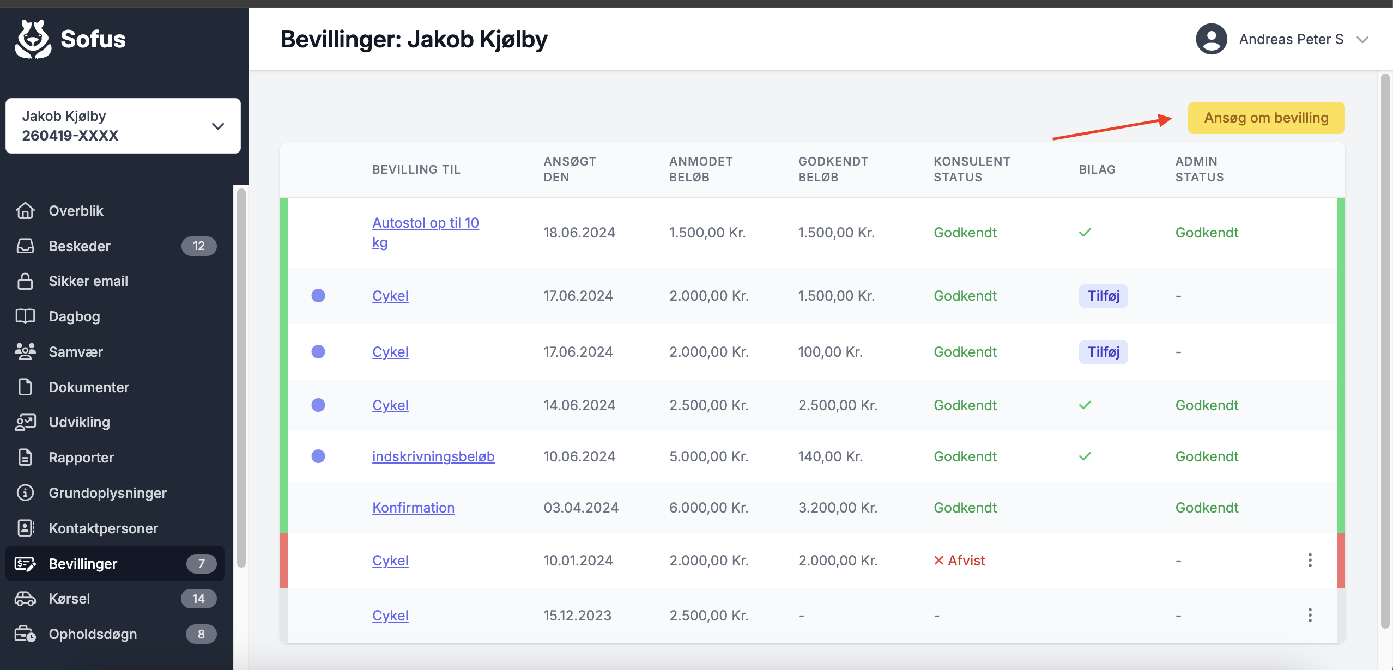Open Overblik via the house icon

(x=25, y=211)
